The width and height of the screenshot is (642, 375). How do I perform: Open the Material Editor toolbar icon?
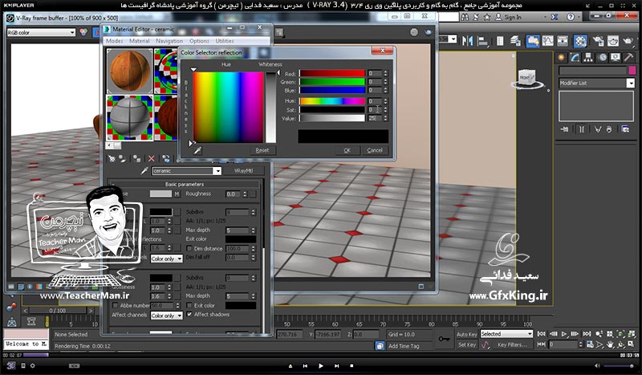tap(580, 41)
